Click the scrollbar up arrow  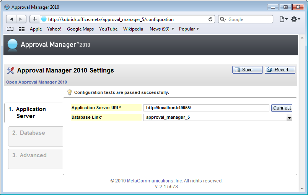point(302,38)
